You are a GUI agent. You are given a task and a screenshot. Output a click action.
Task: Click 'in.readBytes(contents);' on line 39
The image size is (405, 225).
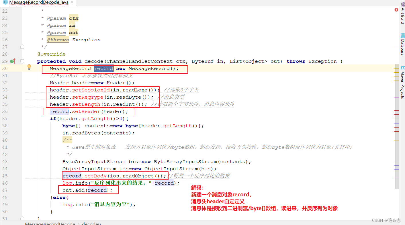click(x=99, y=133)
